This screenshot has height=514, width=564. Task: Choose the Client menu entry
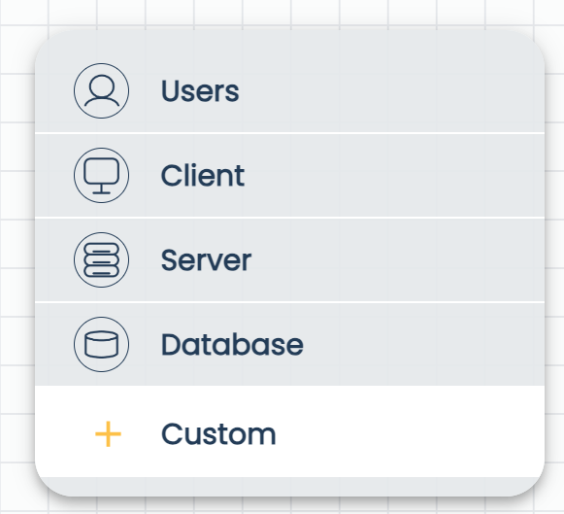point(290,176)
